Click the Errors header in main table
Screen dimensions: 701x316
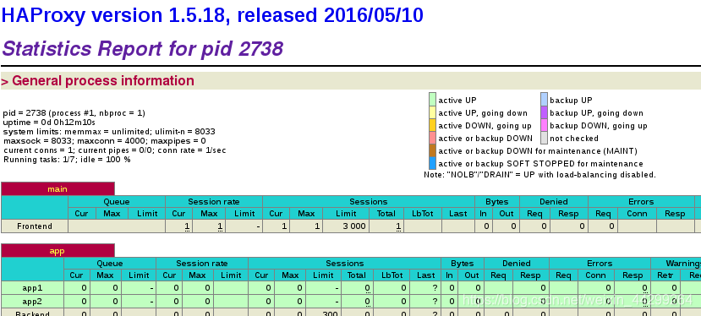tap(641, 202)
